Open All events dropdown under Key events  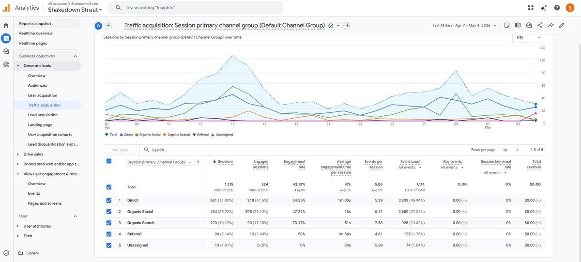452,168
